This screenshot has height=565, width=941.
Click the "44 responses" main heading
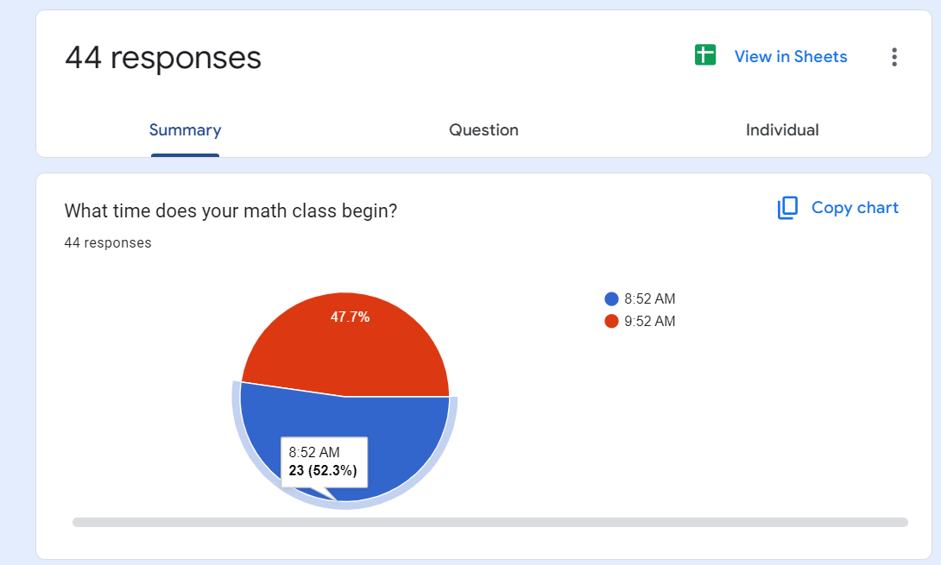pyautogui.click(x=162, y=58)
